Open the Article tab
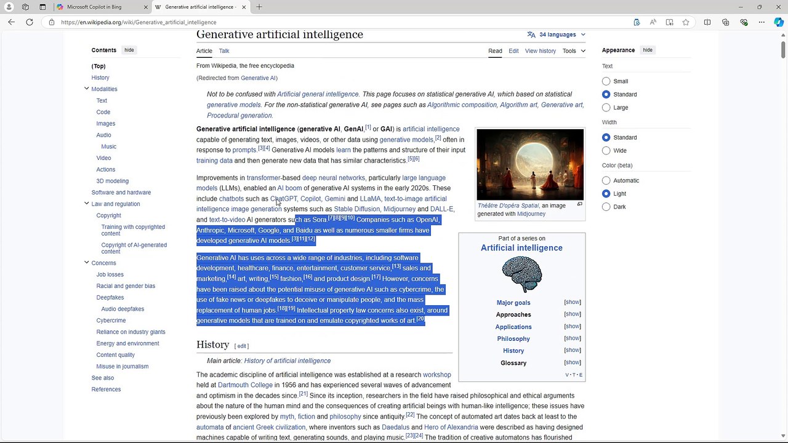The height and width of the screenshot is (443, 788). click(x=204, y=51)
